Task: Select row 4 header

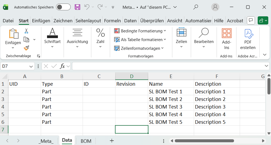Action: click(x=4, y=107)
